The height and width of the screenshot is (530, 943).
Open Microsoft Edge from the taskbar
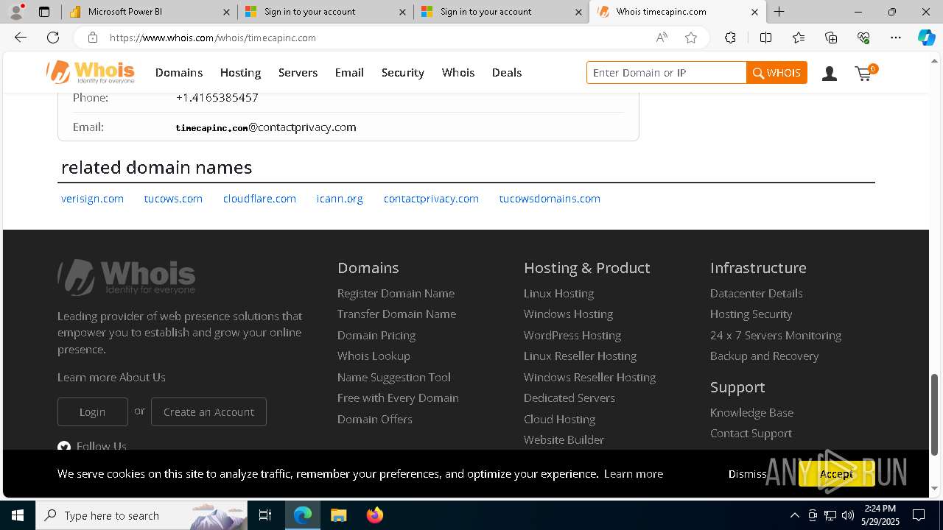[303, 515]
